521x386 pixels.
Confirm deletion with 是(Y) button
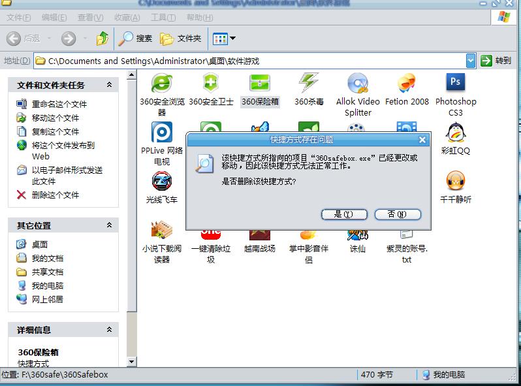344,214
